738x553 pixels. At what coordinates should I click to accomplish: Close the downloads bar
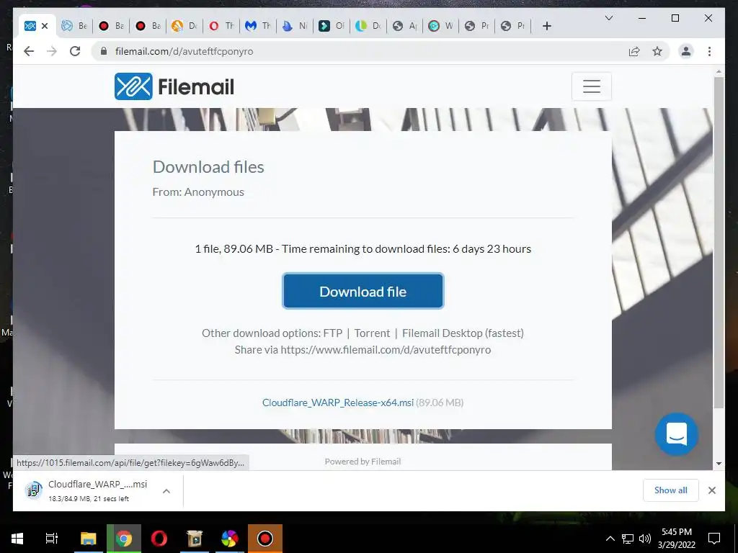(x=711, y=490)
